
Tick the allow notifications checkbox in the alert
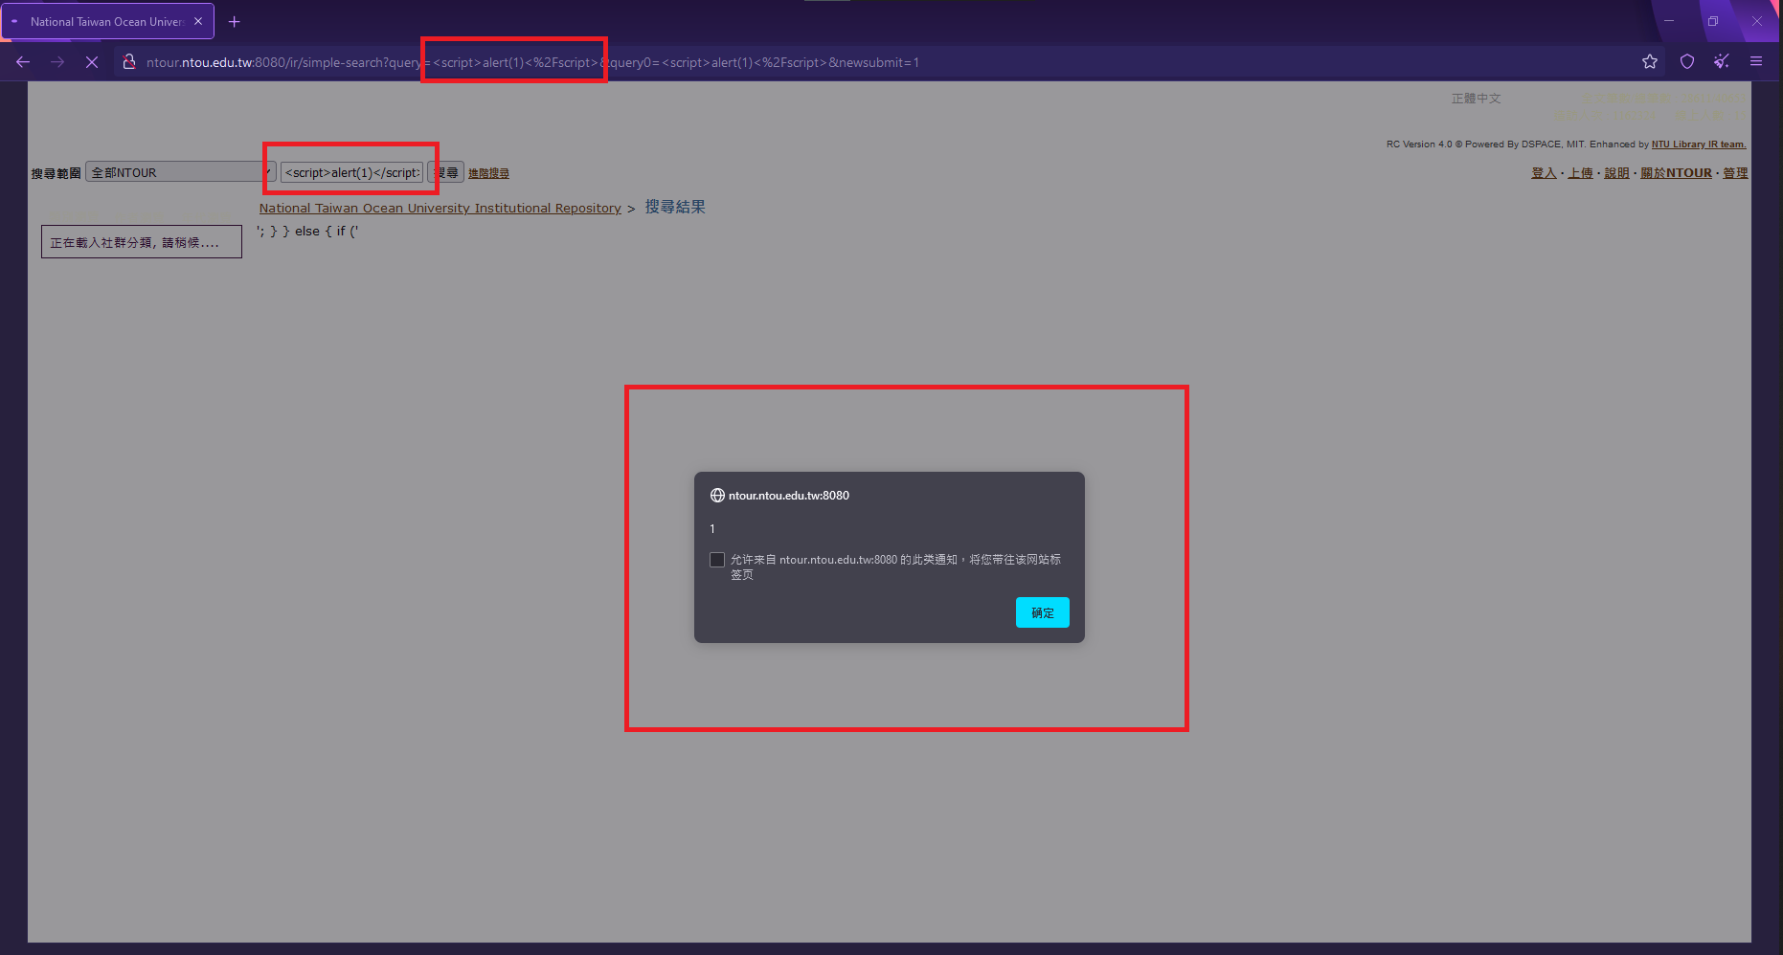[x=717, y=560]
